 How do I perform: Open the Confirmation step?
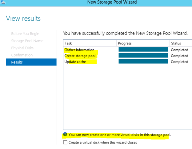22,55
